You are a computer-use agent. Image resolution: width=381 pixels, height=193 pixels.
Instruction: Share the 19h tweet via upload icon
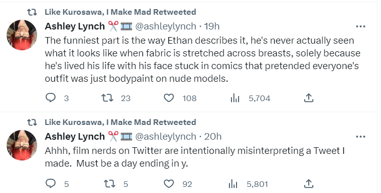(x=309, y=98)
